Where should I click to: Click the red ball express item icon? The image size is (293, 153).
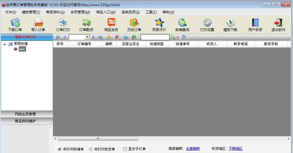(15, 49)
